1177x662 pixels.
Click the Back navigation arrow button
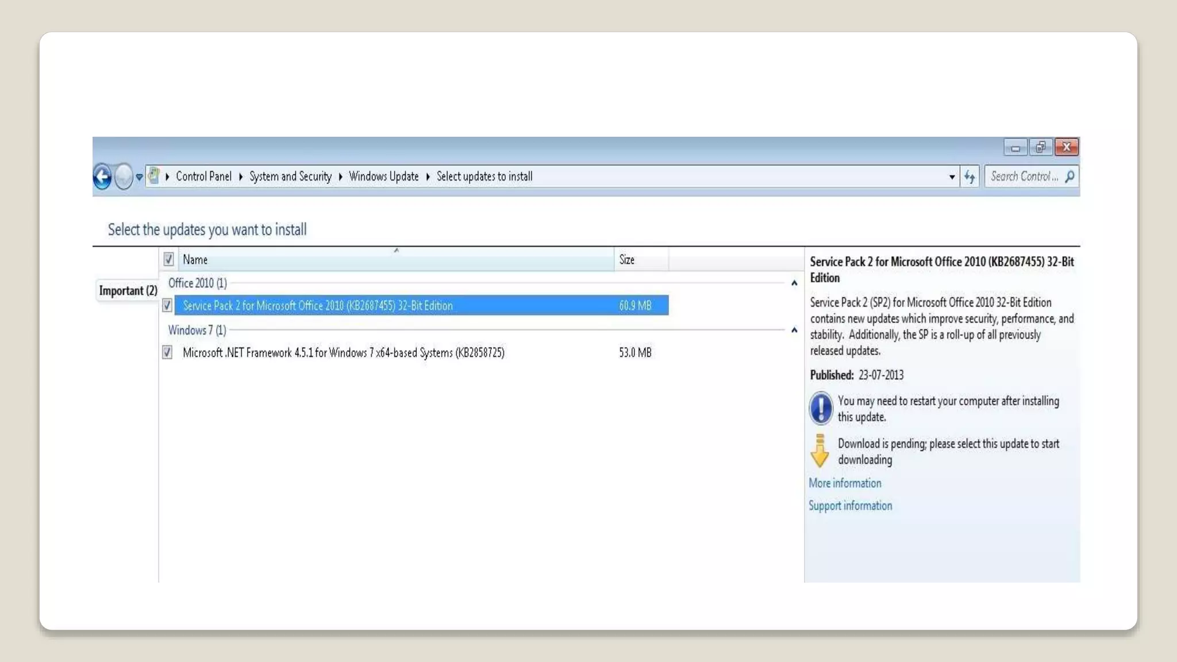click(102, 176)
